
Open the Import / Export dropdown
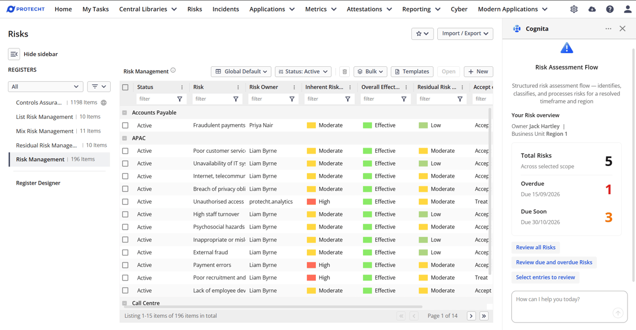[465, 33]
